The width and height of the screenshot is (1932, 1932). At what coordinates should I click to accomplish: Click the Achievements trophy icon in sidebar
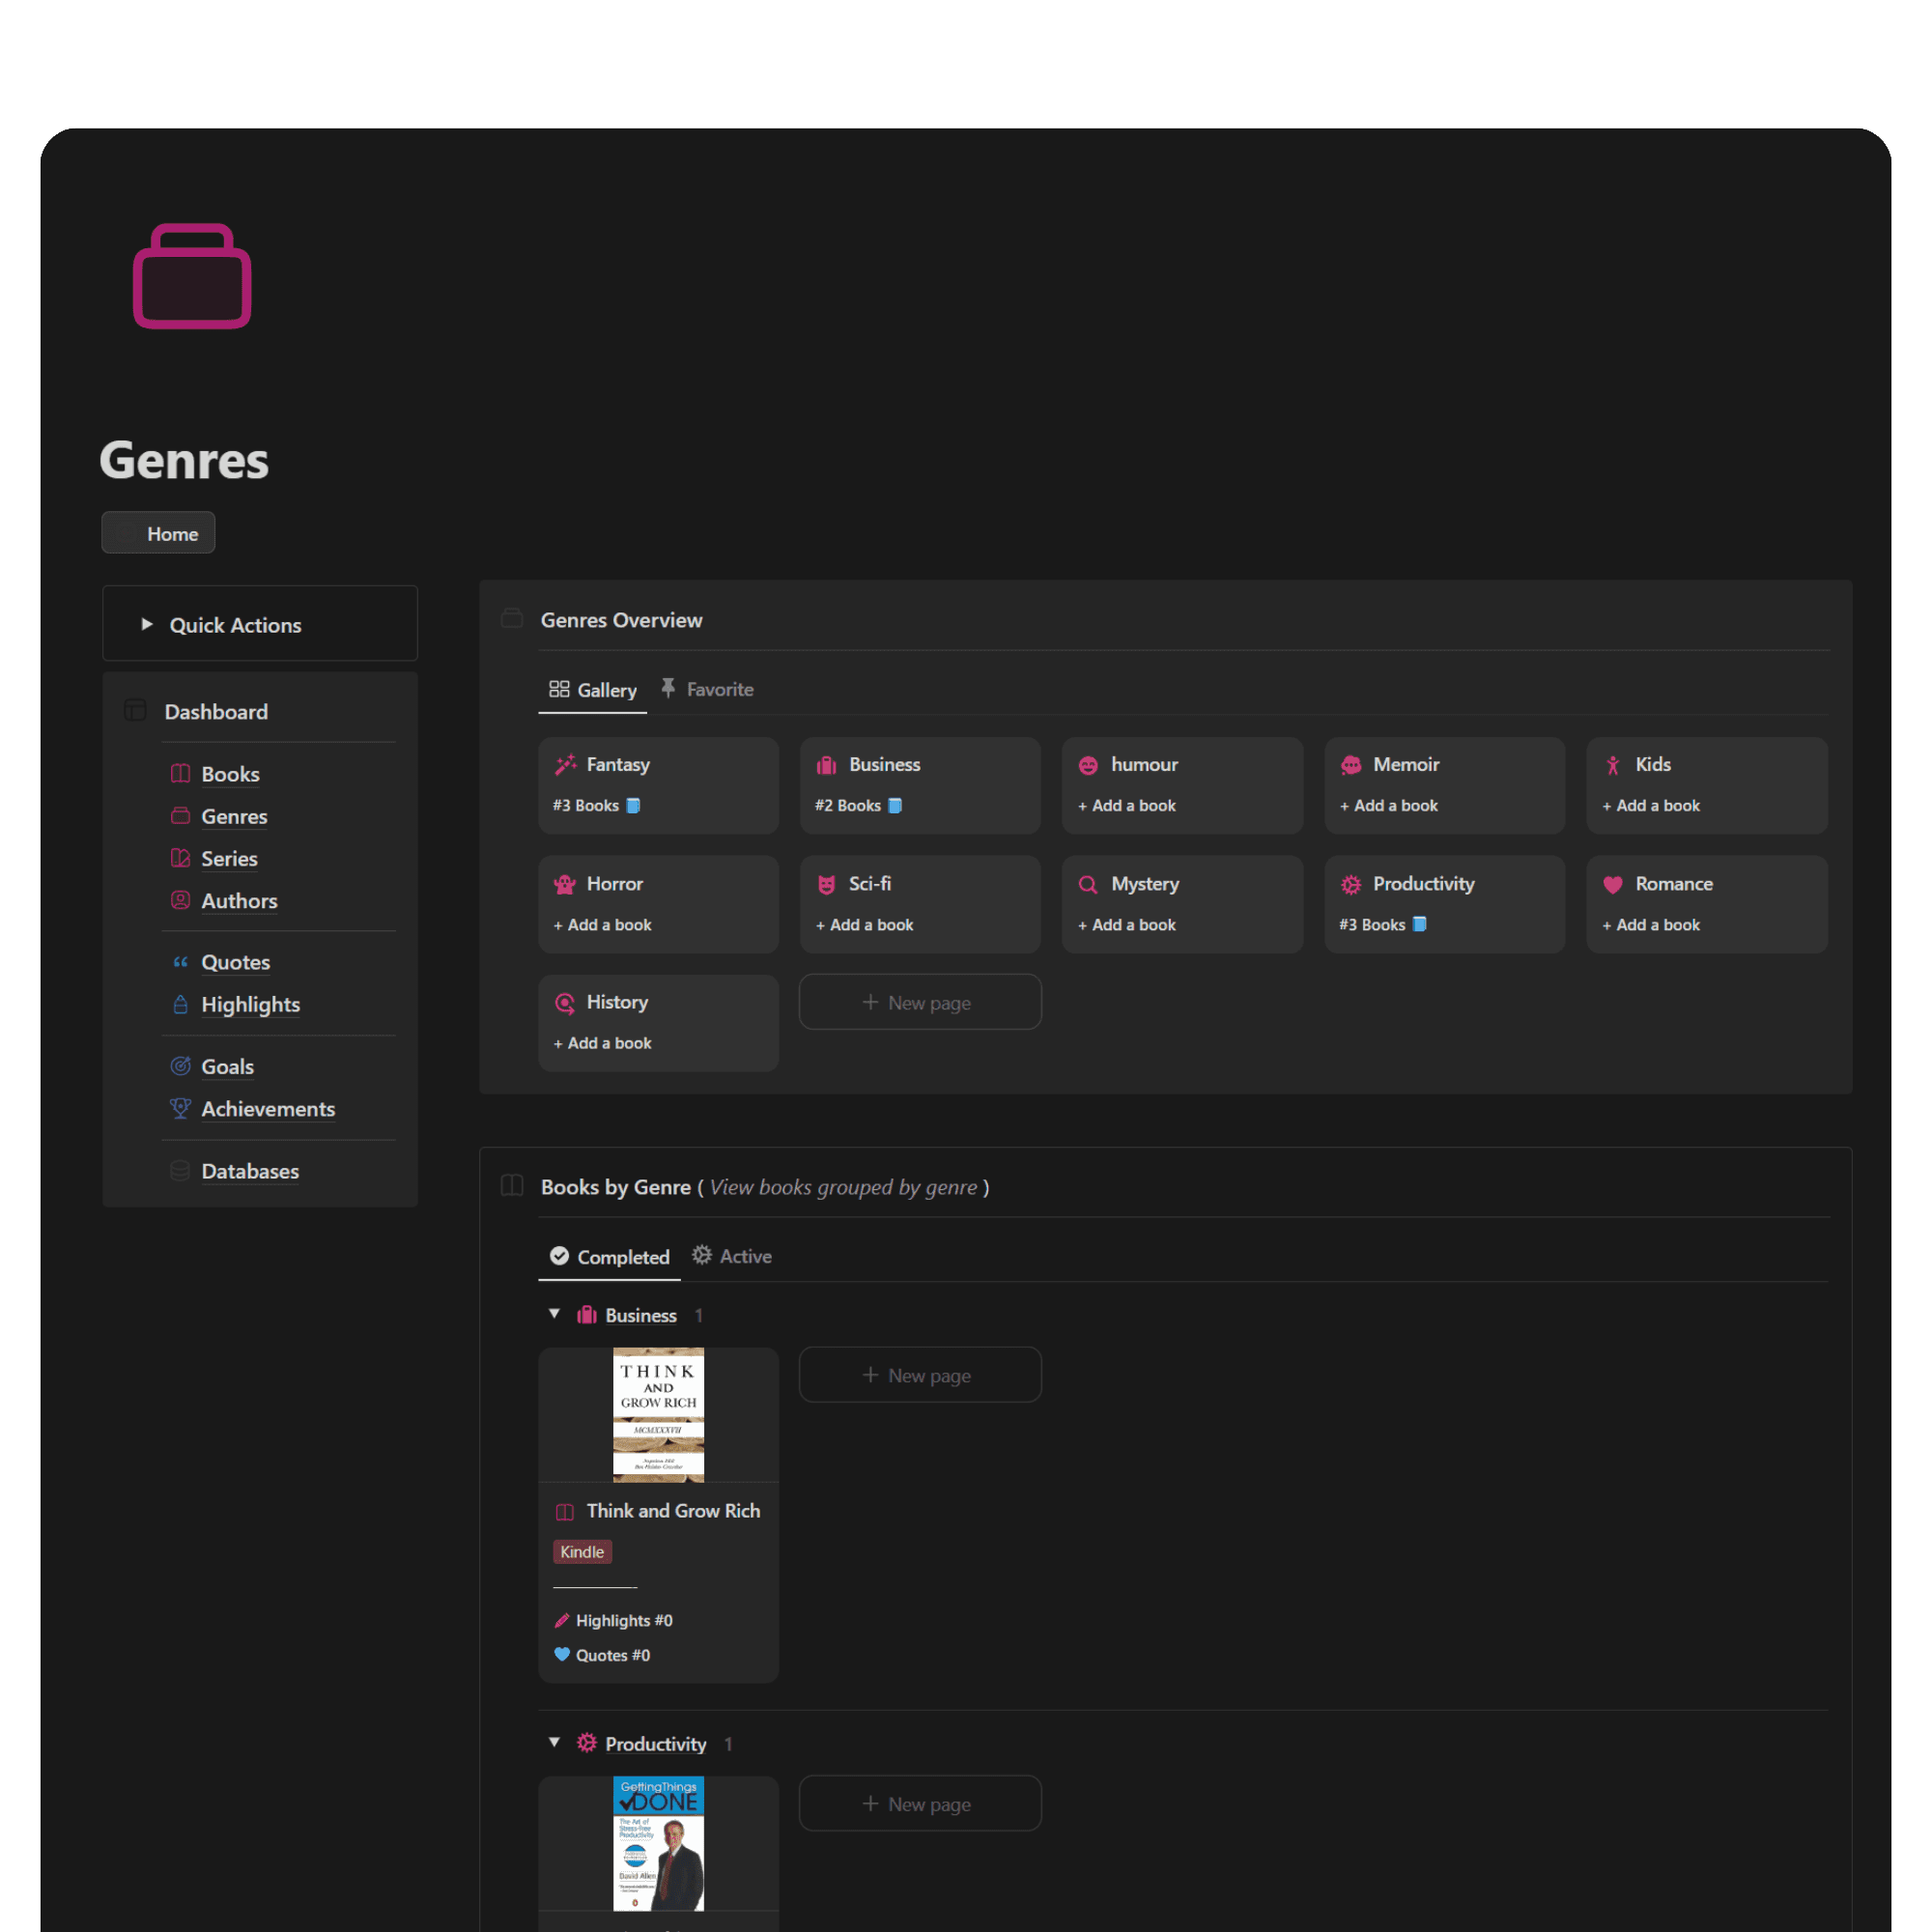[180, 1108]
